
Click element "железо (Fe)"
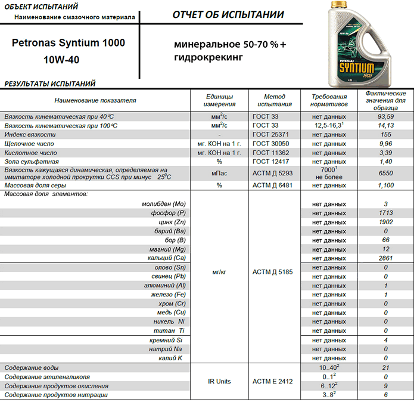click(x=169, y=295)
